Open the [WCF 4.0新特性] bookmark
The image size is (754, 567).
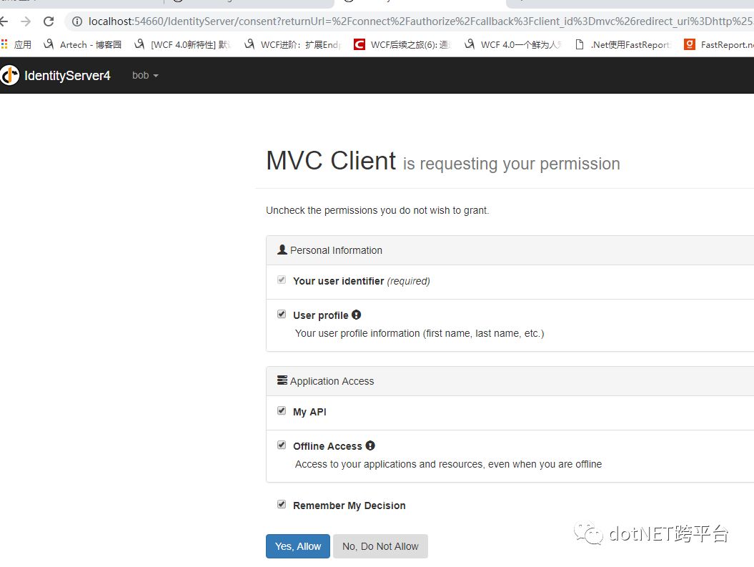coord(182,45)
